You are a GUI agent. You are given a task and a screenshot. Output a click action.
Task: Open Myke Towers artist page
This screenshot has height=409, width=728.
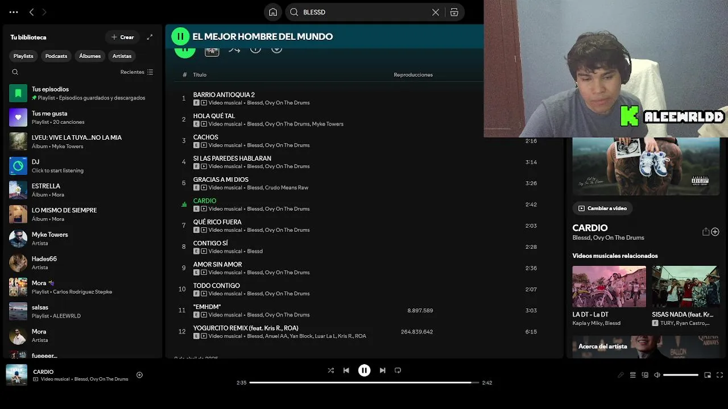(82, 239)
